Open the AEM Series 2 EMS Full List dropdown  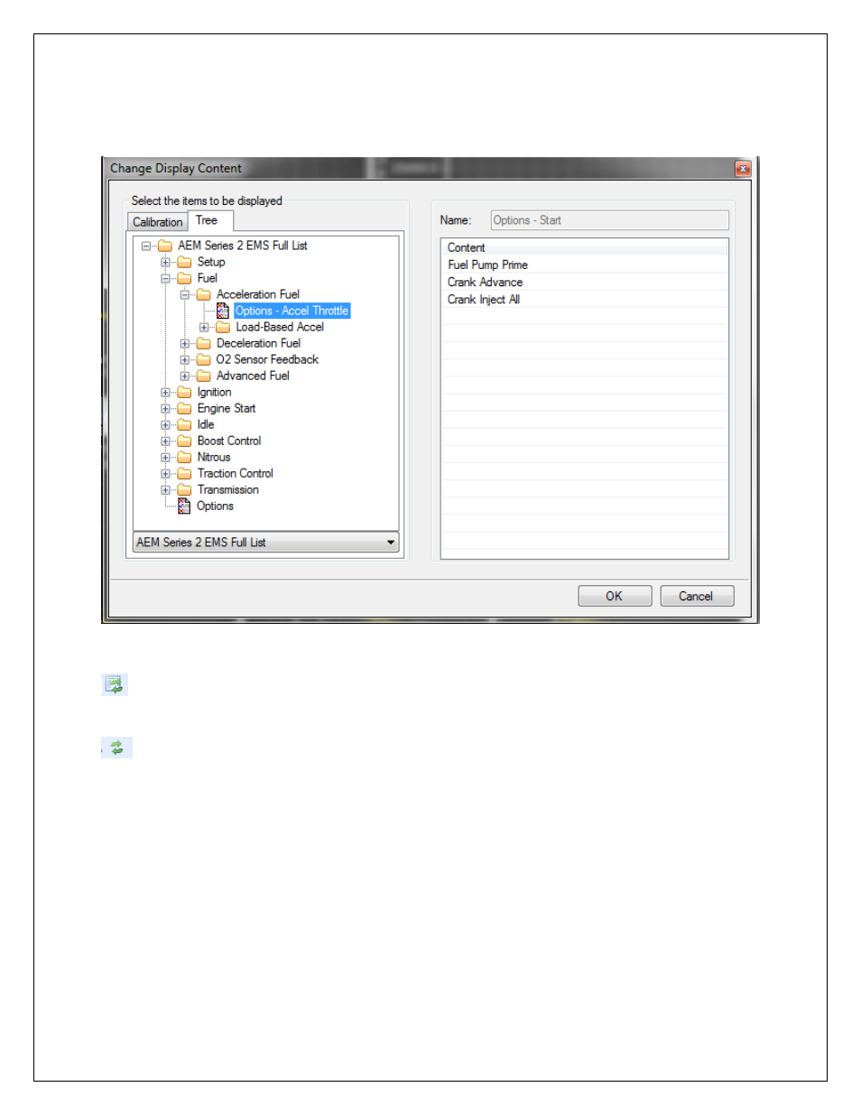coord(266,543)
